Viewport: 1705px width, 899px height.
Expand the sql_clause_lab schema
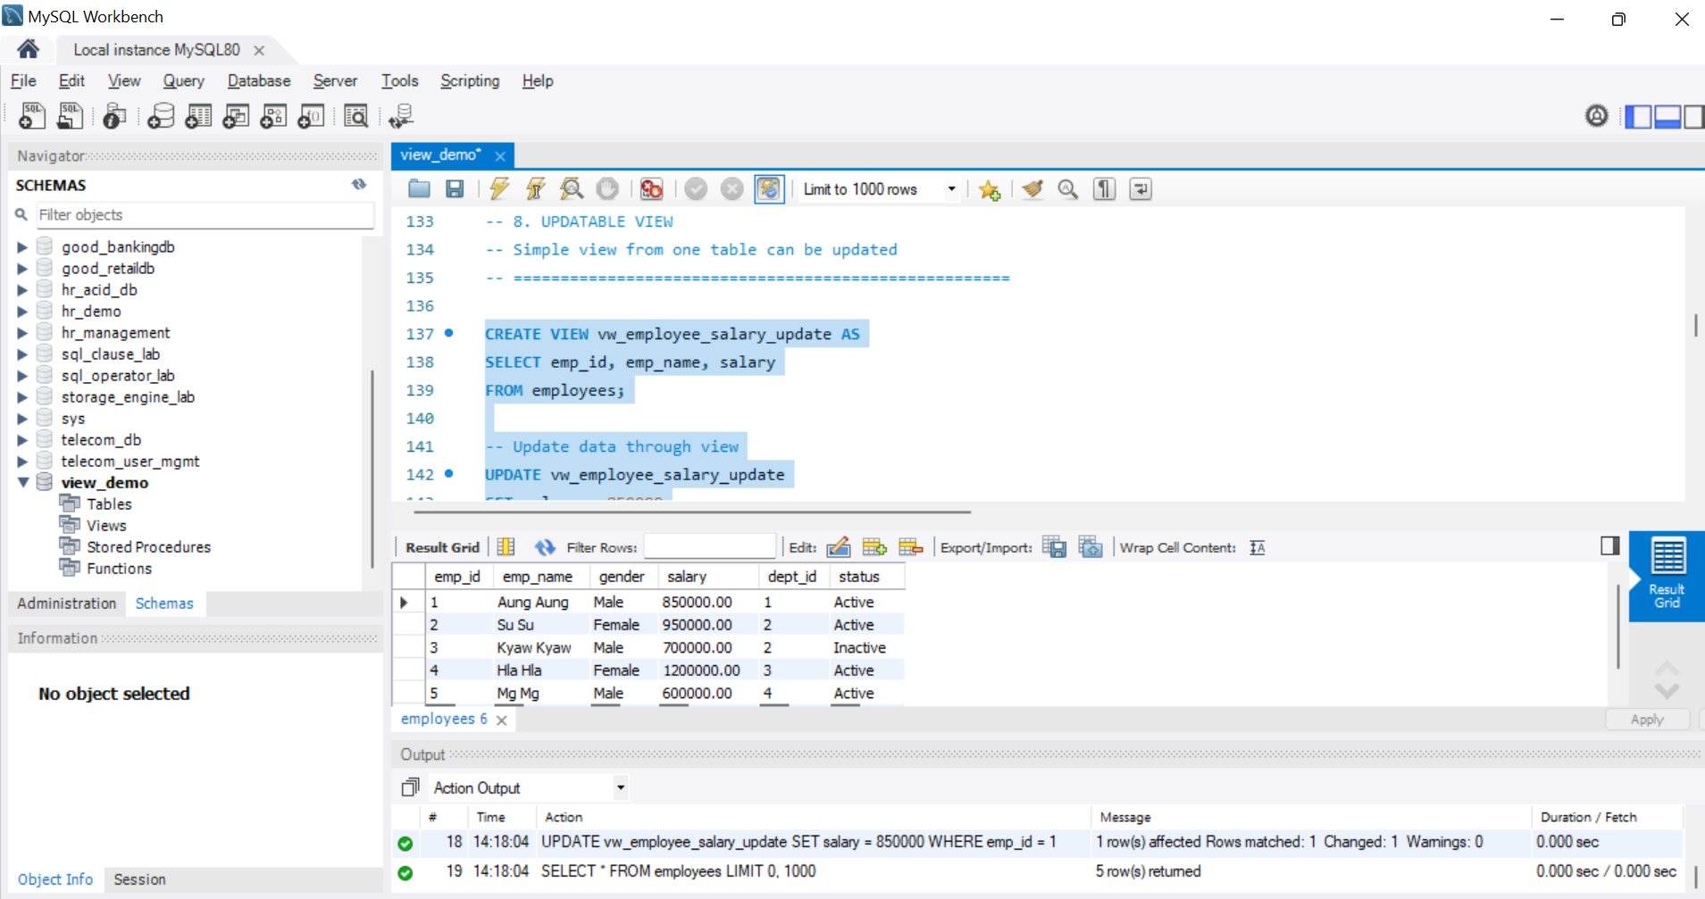click(22, 354)
